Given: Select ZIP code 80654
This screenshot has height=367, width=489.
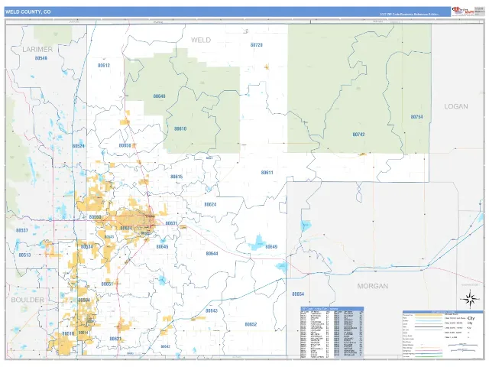Looking at the screenshot, I should pyautogui.click(x=298, y=294).
